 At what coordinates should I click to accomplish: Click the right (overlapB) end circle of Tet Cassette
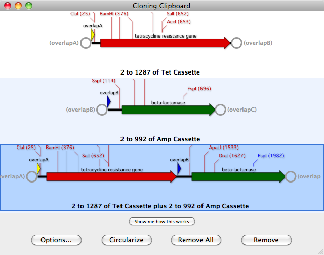(236, 43)
